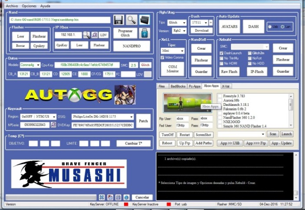The width and height of the screenshot is (305, 210).
Task: Click the magnifier browse icon beside nand path
Action: 131,20
